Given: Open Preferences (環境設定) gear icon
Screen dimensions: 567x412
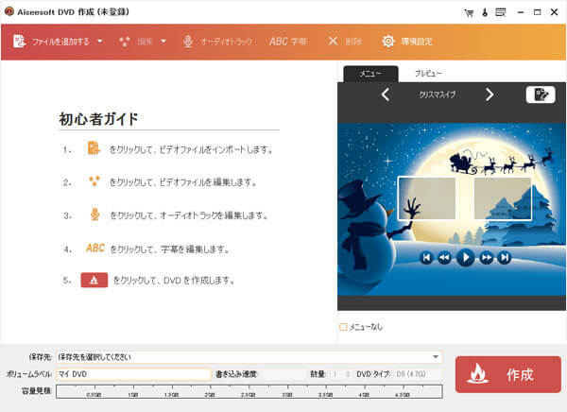Looking at the screenshot, I should [388, 42].
